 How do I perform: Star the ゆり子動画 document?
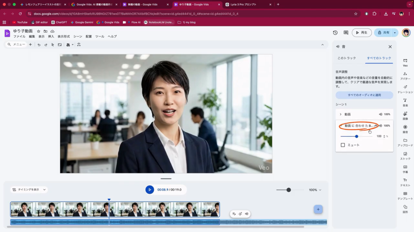click(x=39, y=31)
